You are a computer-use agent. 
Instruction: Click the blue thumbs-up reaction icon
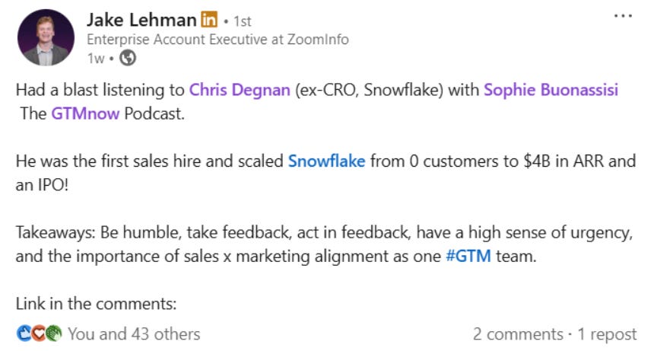(x=24, y=333)
